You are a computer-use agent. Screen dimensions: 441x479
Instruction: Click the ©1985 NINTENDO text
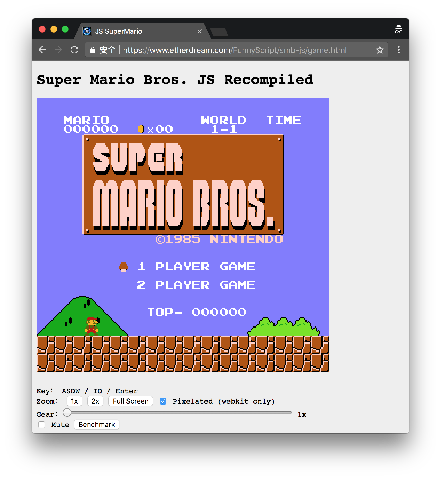pos(219,239)
